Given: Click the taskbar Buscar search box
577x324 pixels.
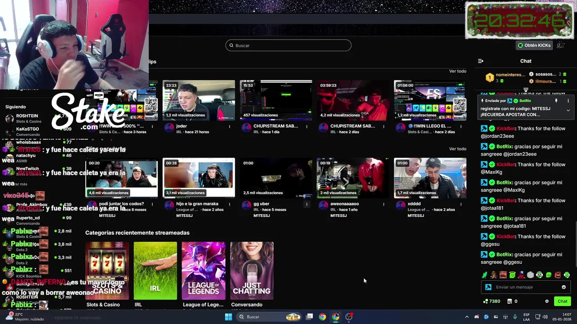Looking at the screenshot, I should point(269,317).
